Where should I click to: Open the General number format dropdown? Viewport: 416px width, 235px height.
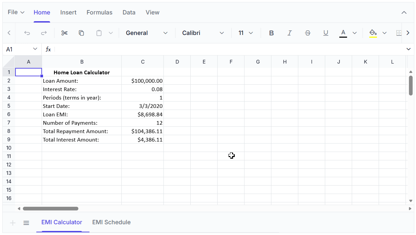coord(146,33)
